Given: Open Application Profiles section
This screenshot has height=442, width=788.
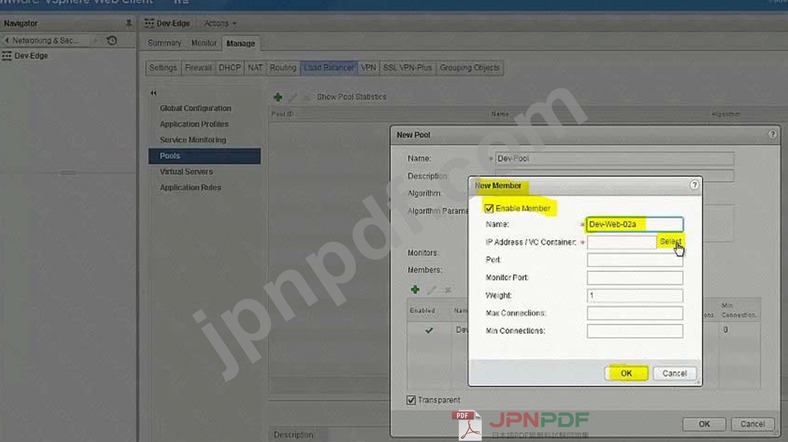Looking at the screenshot, I should click(194, 124).
